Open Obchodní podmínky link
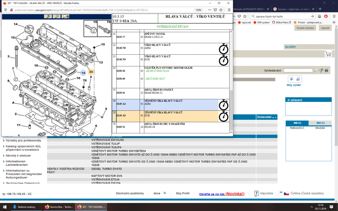The height and width of the screenshot is (211, 338). click(x=130, y=193)
